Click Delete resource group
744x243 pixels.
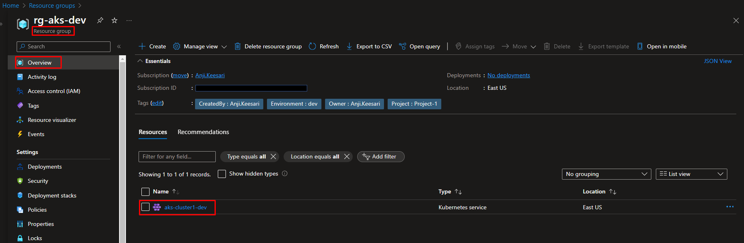pos(268,46)
